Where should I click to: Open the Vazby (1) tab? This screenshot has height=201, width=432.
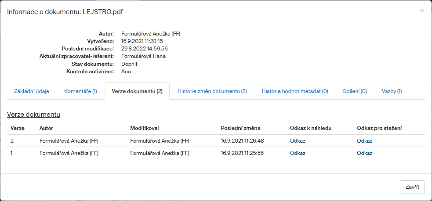[x=392, y=91]
